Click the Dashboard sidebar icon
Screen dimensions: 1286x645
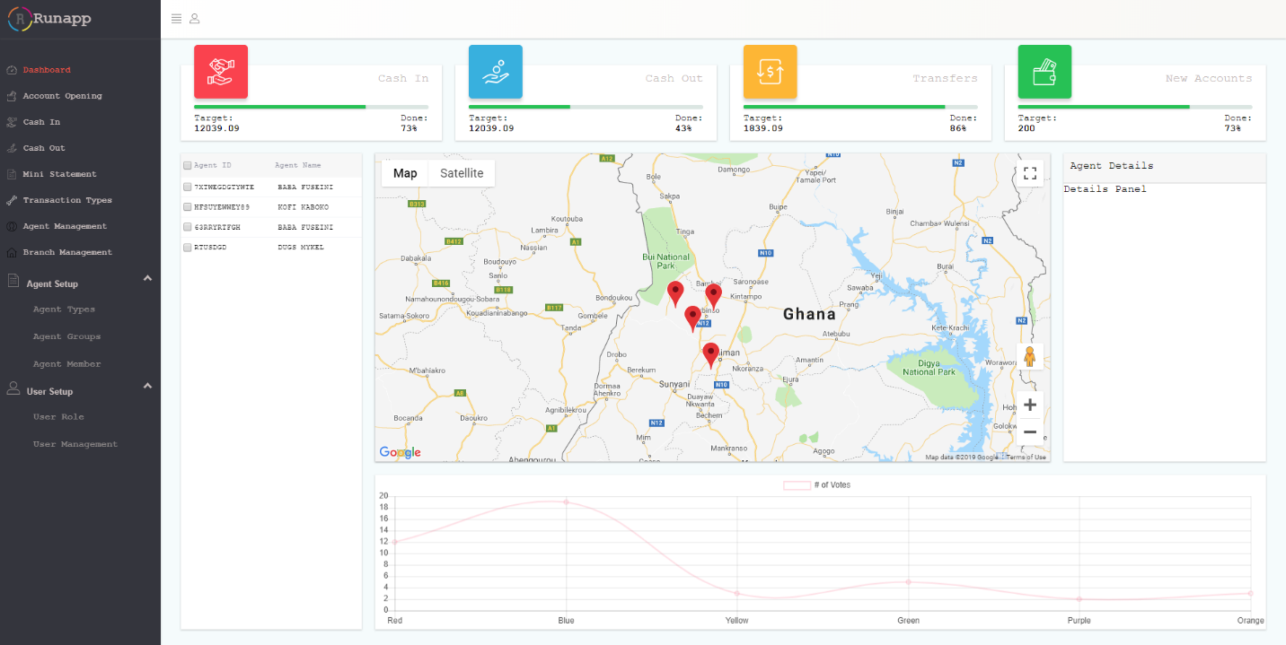pos(12,70)
